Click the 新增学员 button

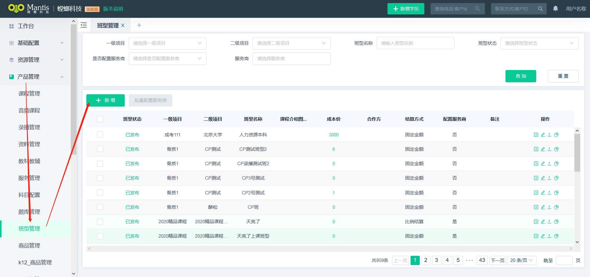(x=406, y=9)
